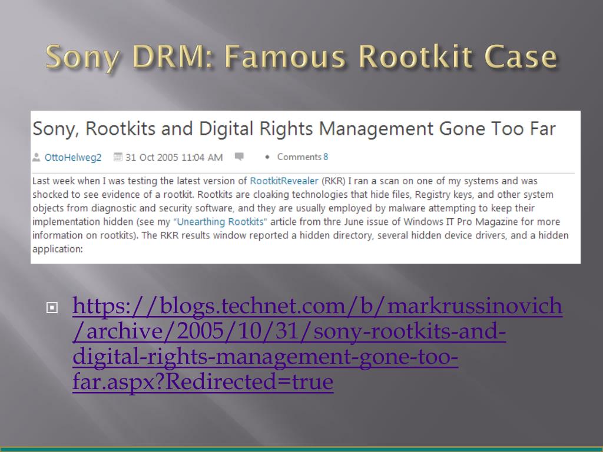Click the comment bubble icon
The height and width of the screenshot is (452, 603).
point(239,157)
